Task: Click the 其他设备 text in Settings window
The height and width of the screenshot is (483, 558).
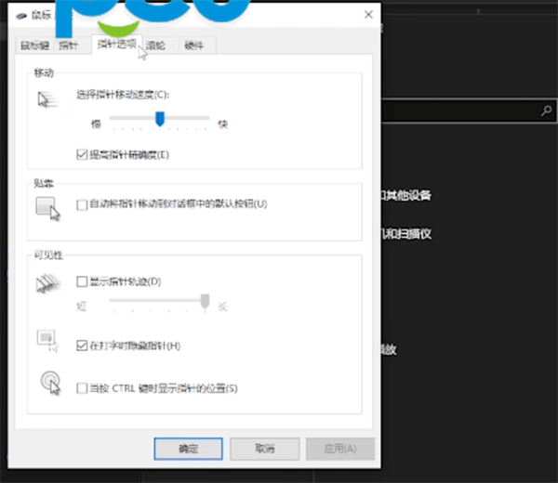Action: pyautogui.click(x=408, y=195)
